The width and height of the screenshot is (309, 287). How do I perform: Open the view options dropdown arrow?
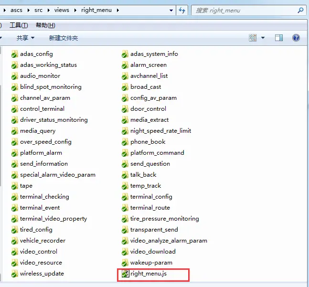pyautogui.click(x=263, y=38)
